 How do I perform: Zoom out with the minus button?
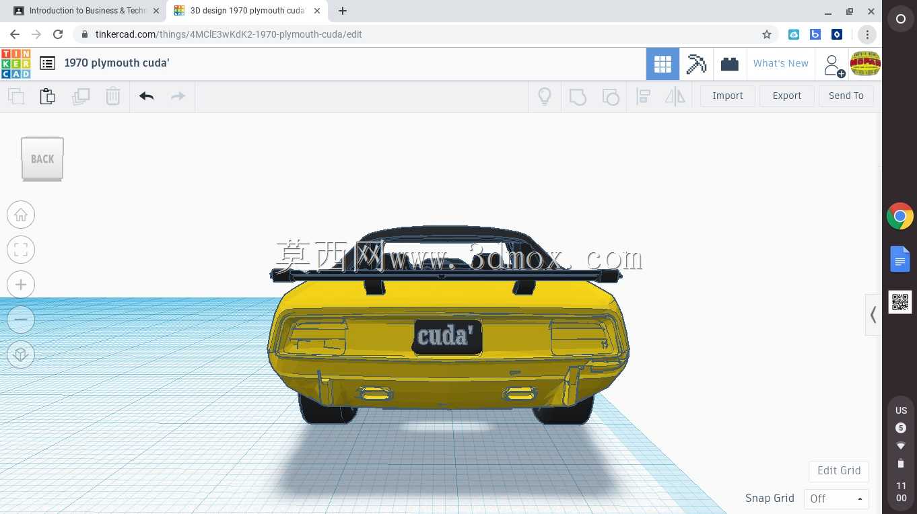coord(21,320)
